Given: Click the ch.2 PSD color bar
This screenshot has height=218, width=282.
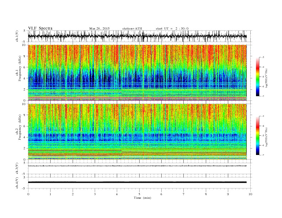Looking at the screenshot, I should click(x=257, y=136).
